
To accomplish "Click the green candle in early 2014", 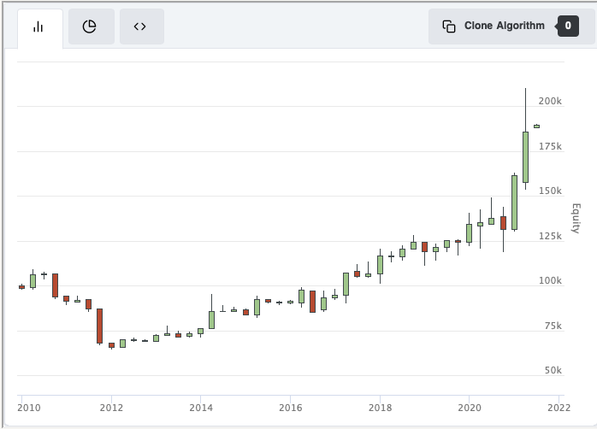I will tap(211, 320).
